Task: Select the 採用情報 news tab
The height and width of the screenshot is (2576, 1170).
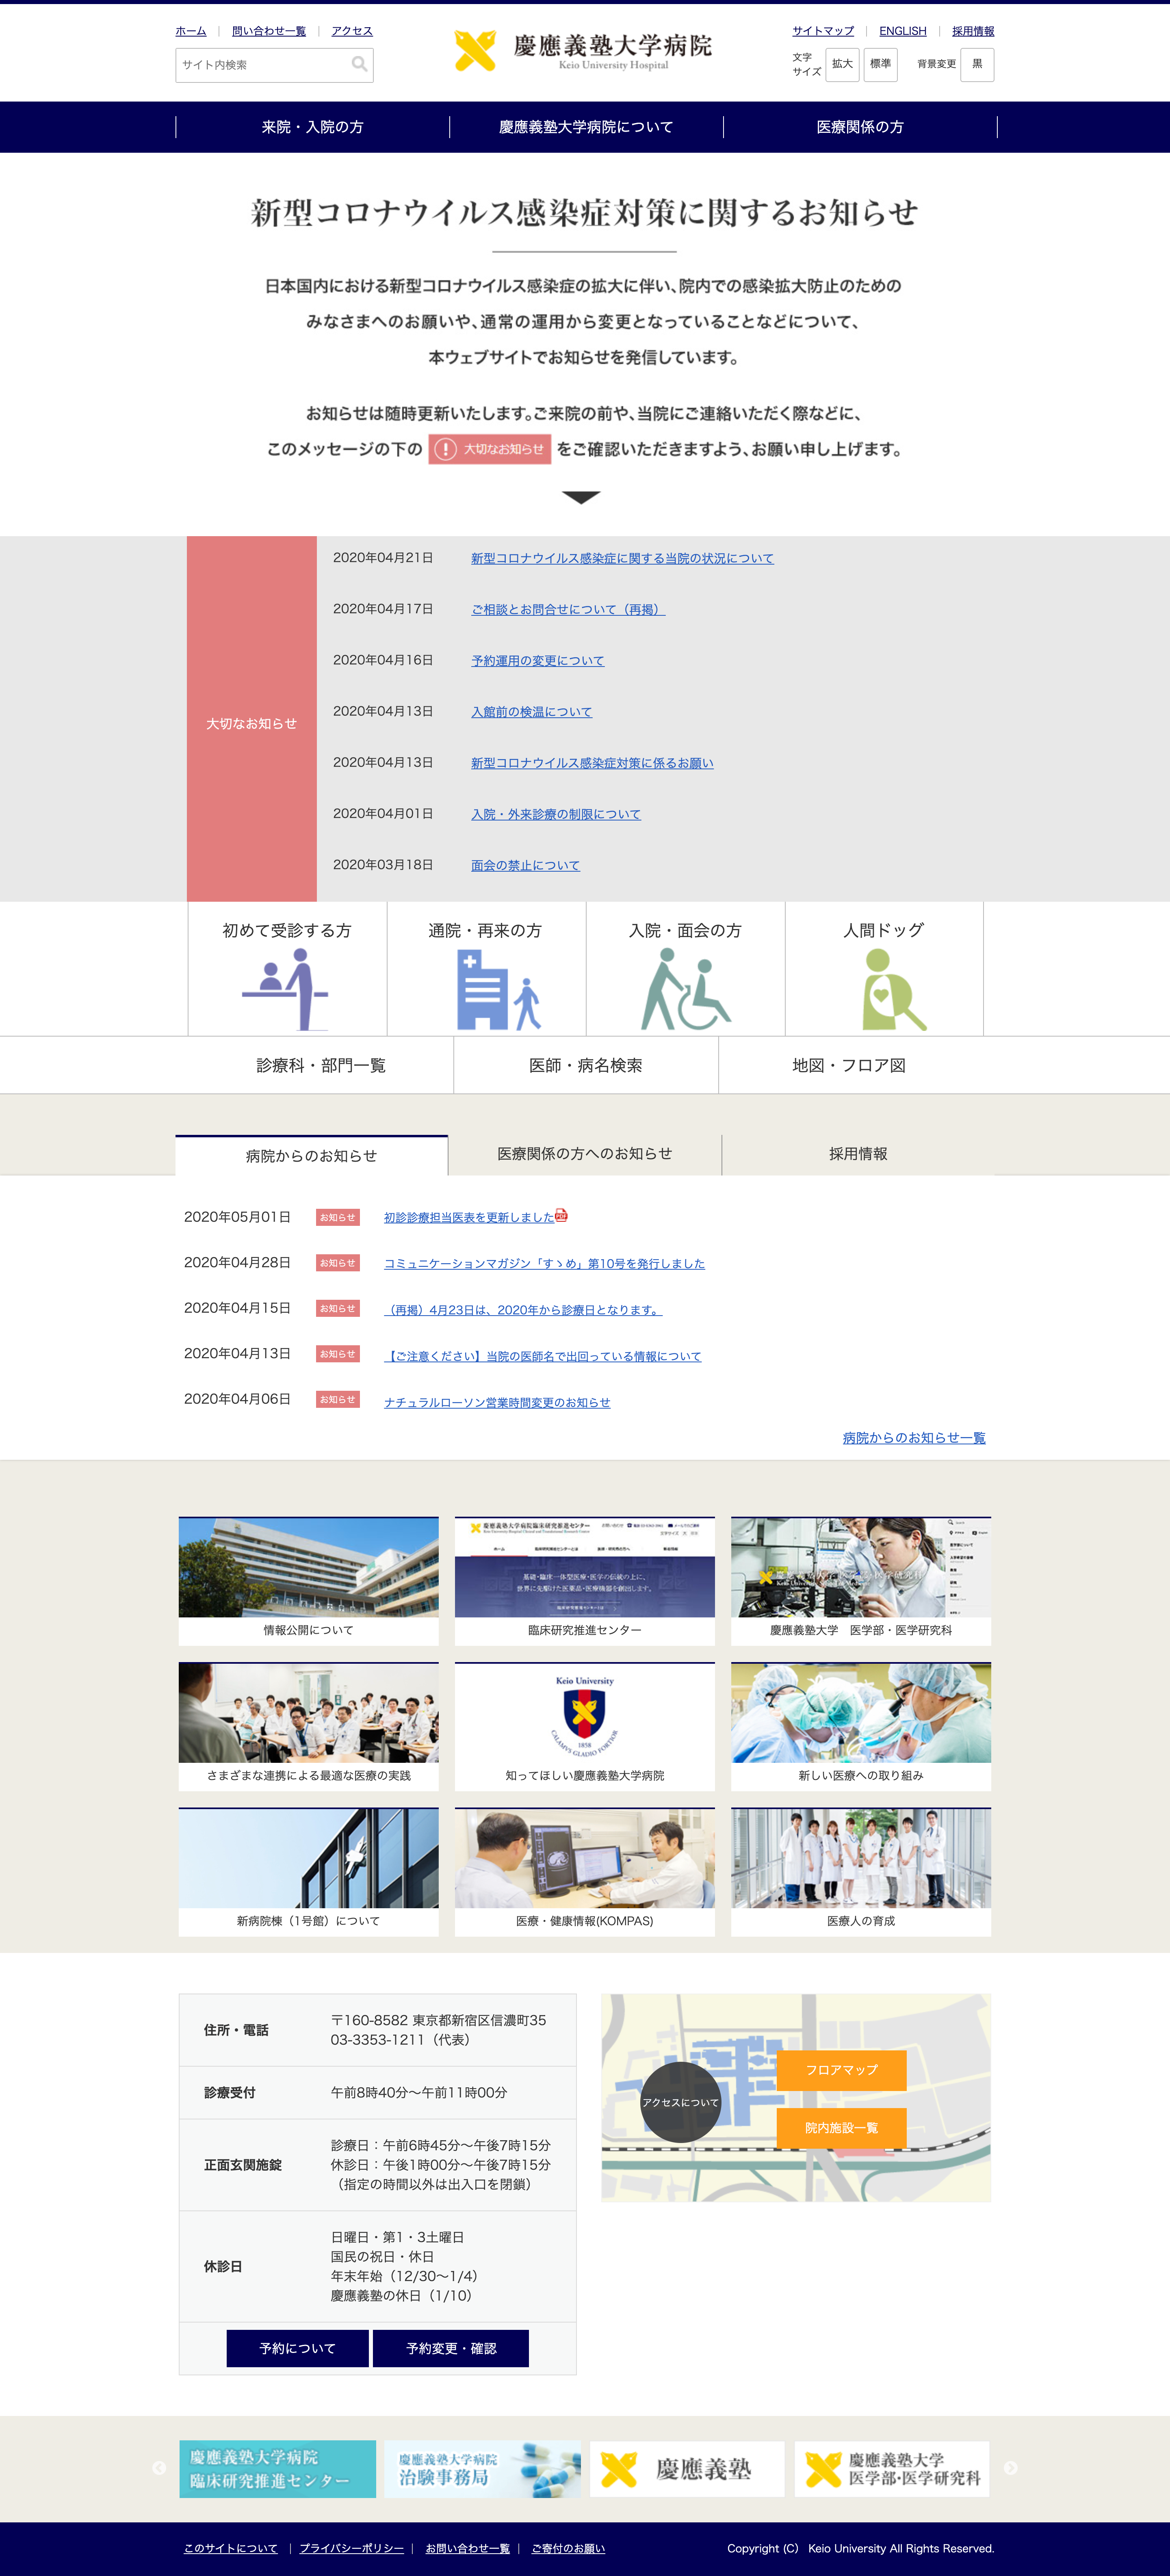Action: 858,1153
